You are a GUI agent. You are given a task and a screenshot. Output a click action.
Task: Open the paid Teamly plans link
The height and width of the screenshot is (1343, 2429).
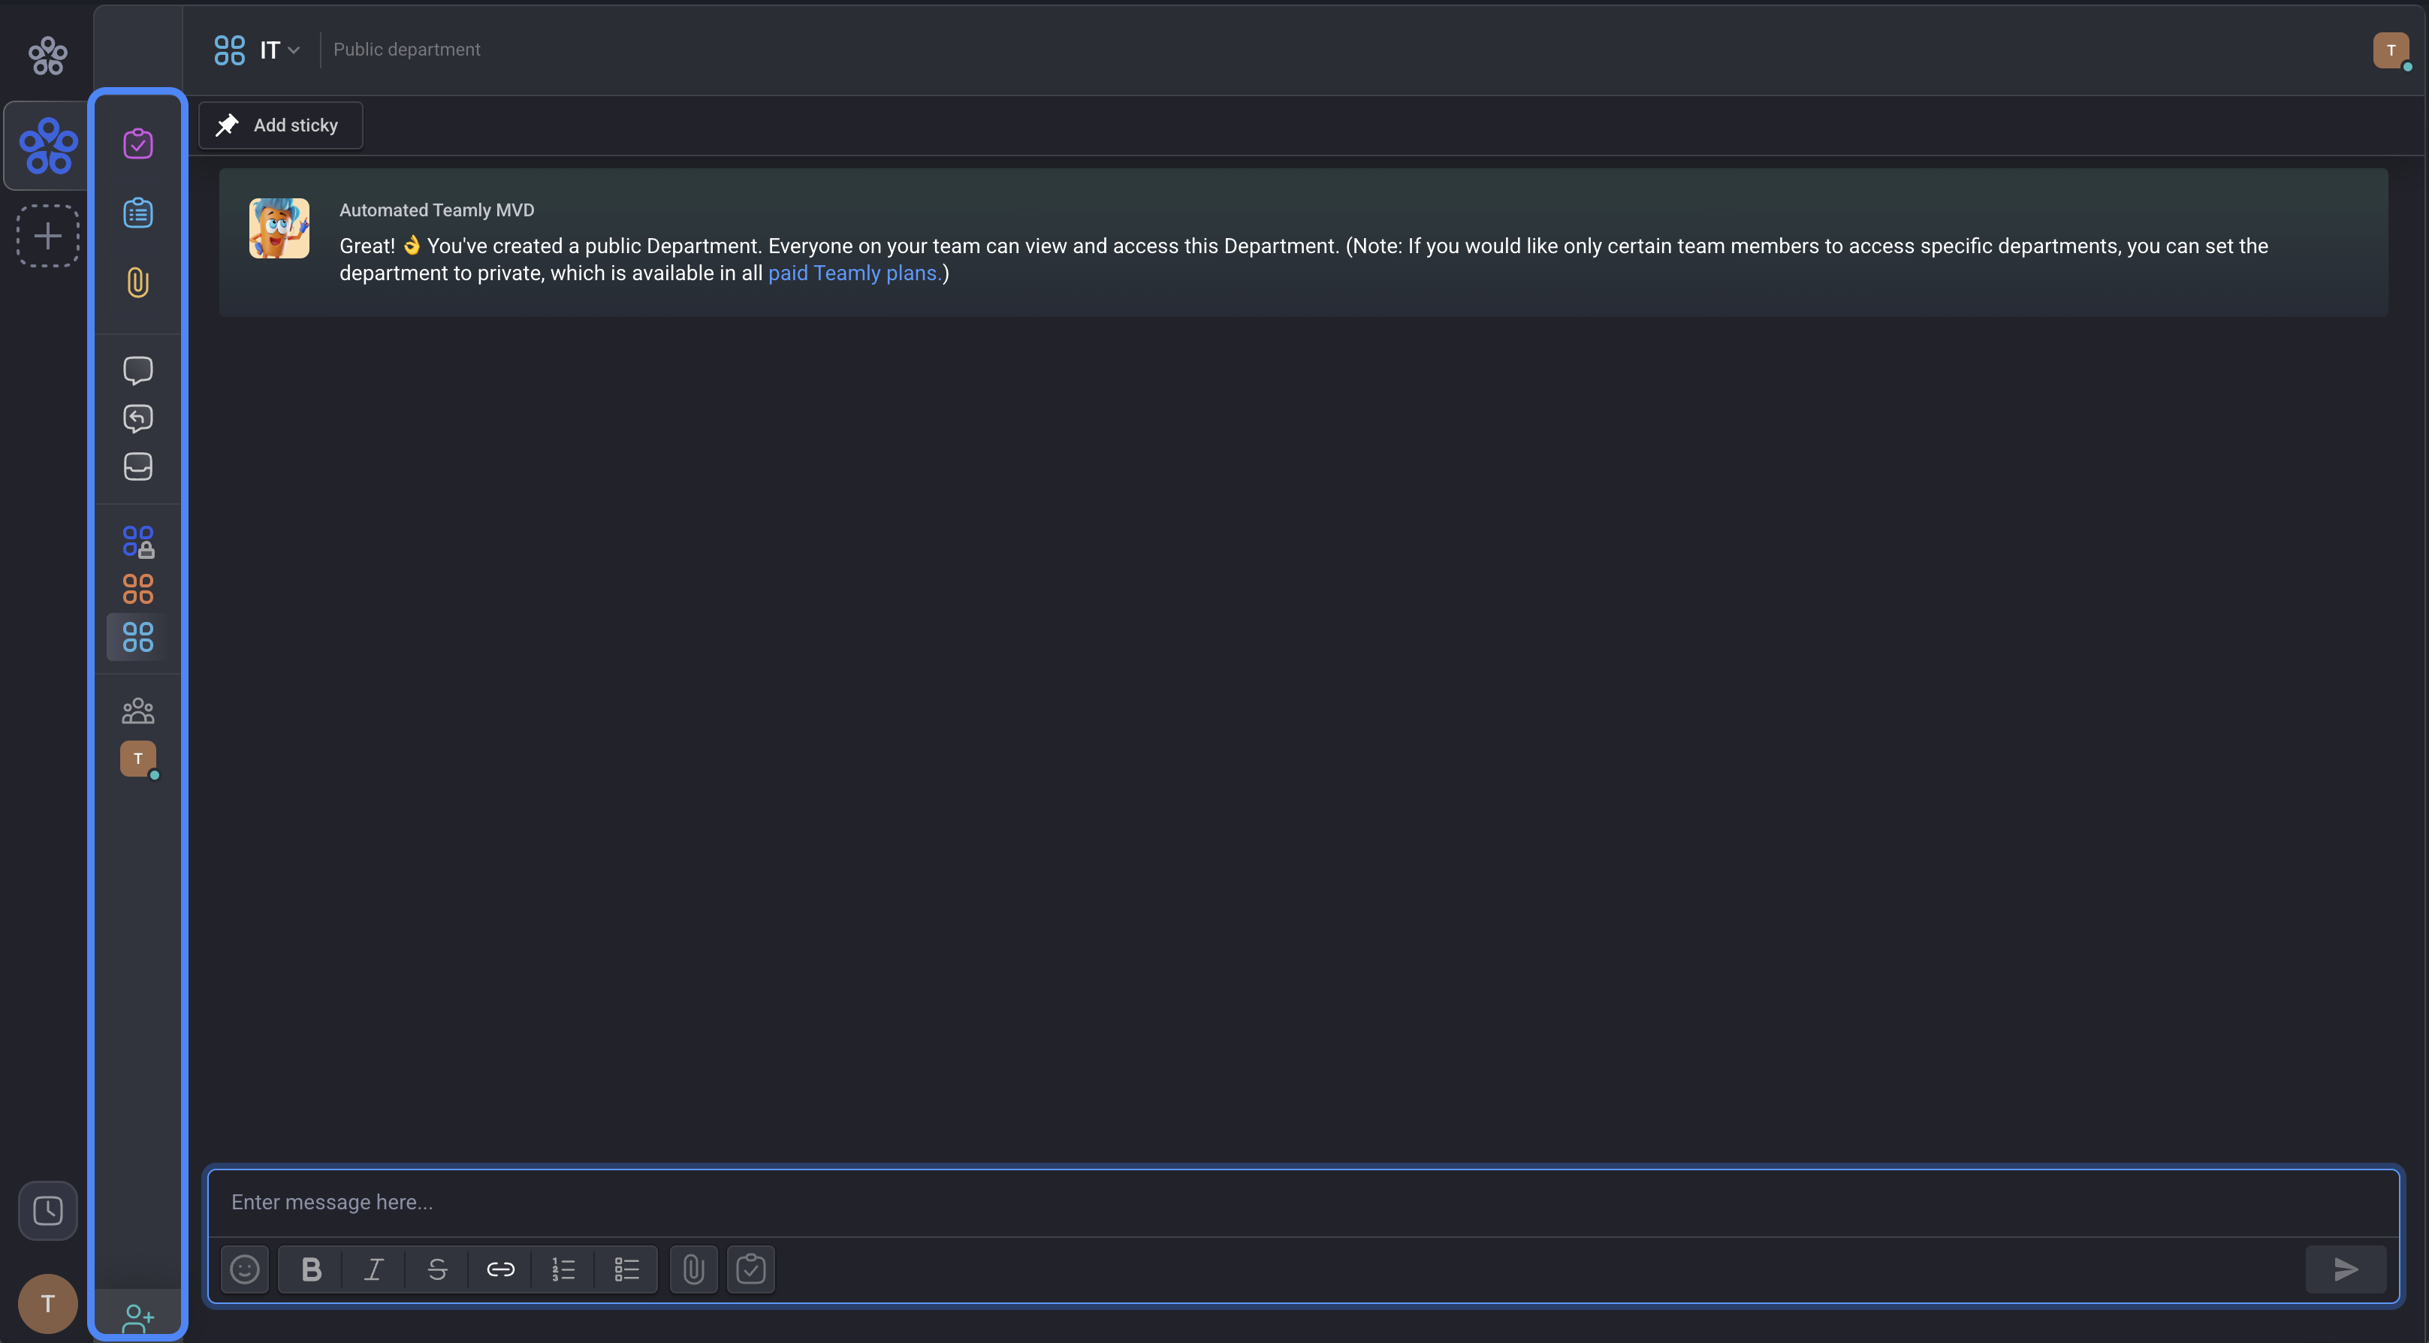[852, 273]
